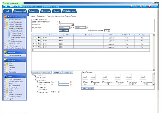Click Management panel header icon
The image size is (161, 115).
pos(5,17)
